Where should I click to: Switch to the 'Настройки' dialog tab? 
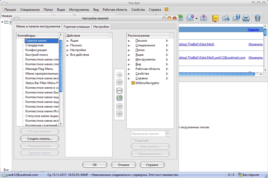[101, 27]
